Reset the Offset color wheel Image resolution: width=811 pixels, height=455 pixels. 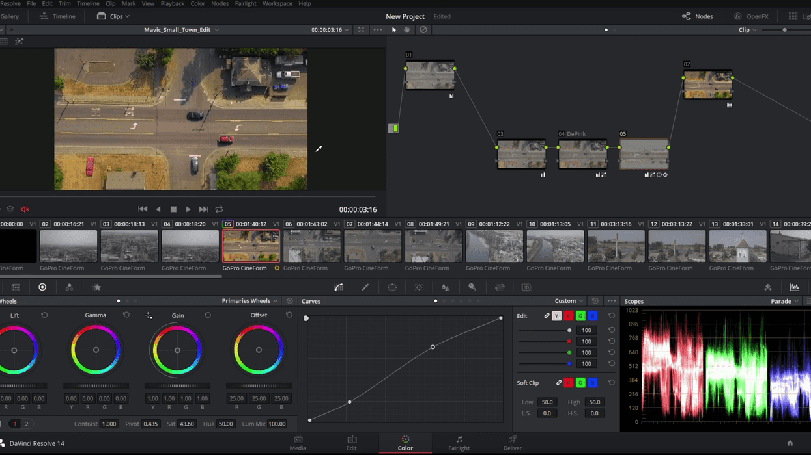click(289, 315)
